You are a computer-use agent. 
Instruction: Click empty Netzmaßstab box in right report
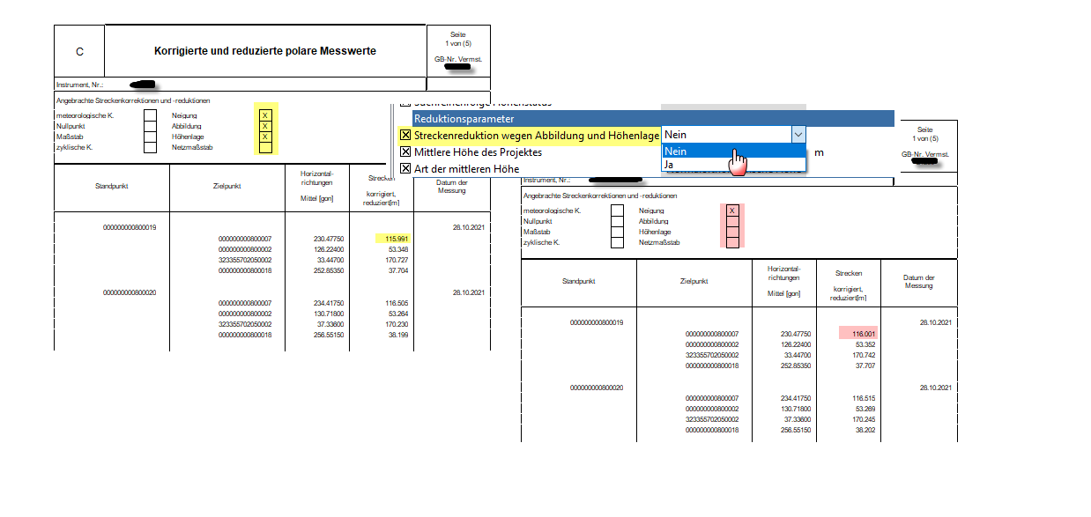pyautogui.click(x=732, y=242)
